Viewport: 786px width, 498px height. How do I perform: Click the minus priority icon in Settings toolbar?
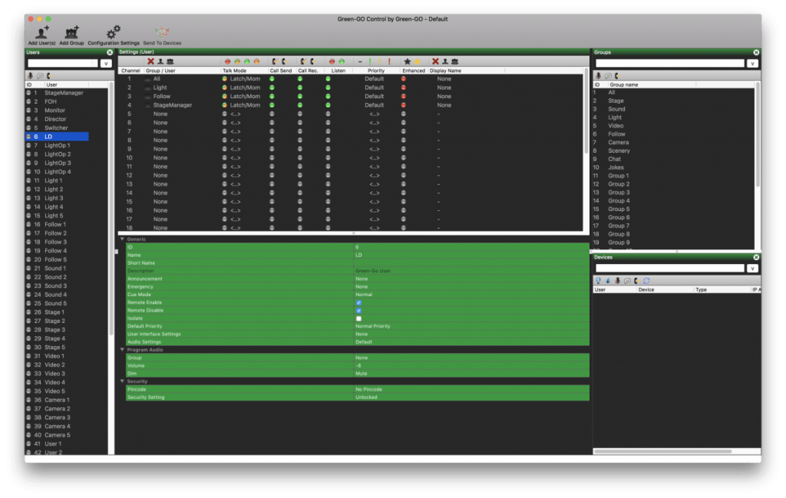click(x=360, y=61)
